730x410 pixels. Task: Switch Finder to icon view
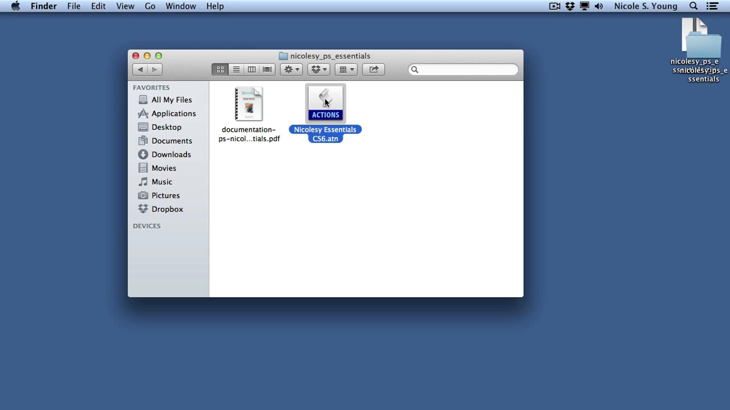220,70
